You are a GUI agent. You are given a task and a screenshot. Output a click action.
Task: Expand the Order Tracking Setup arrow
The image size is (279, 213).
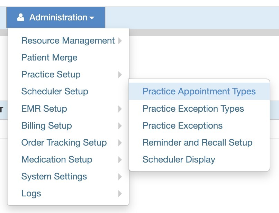point(120,143)
